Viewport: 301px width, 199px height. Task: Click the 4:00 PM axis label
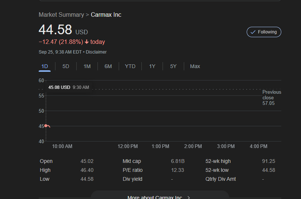(x=259, y=146)
